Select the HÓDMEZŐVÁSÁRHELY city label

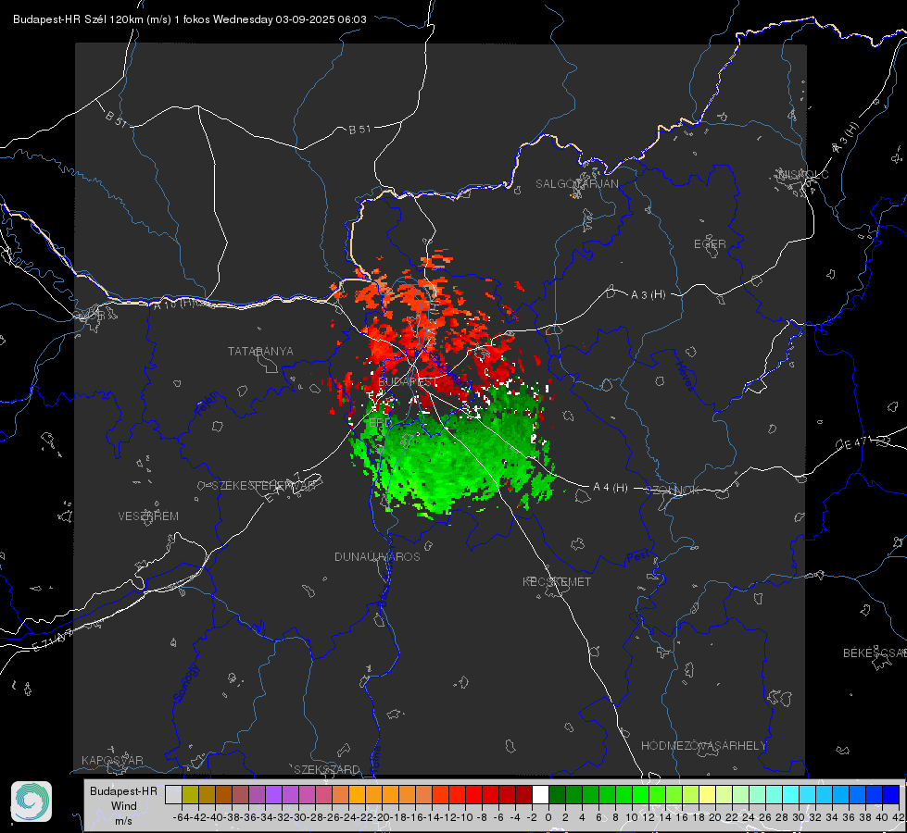[x=703, y=746]
